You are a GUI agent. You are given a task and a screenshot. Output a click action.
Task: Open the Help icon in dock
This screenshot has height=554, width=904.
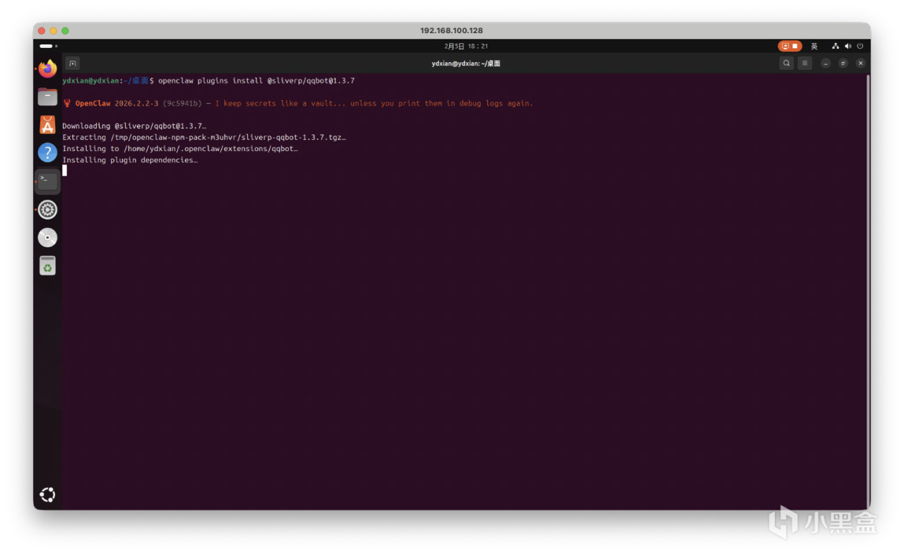pos(47,152)
